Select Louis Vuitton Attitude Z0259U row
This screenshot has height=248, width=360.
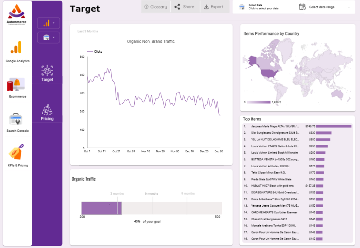coord(298,166)
